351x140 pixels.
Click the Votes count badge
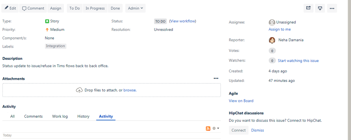[x=272, y=51]
